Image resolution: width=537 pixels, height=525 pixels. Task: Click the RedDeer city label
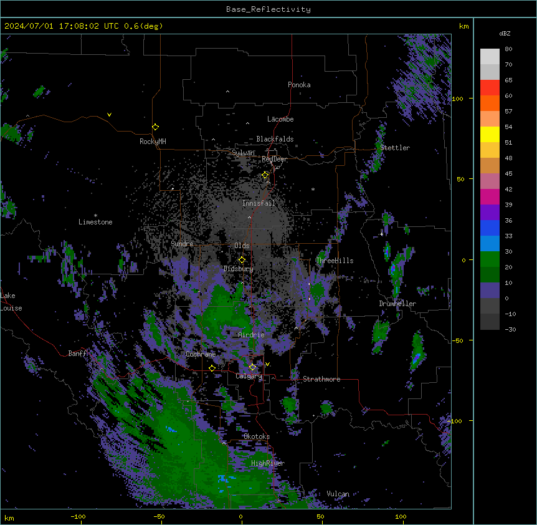(274, 159)
